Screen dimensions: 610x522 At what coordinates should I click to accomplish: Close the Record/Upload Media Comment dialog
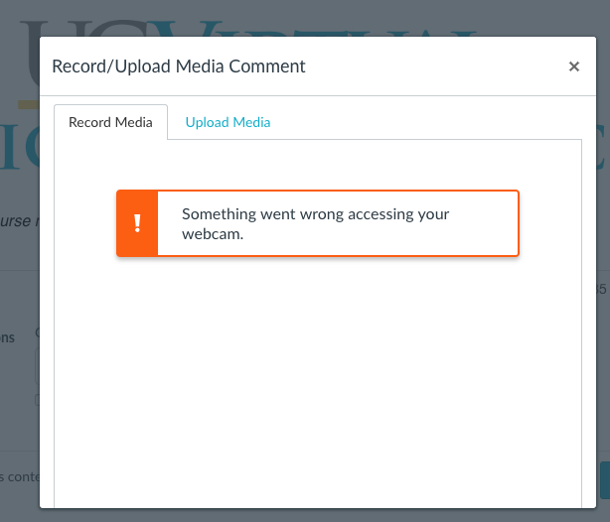pyautogui.click(x=573, y=66)
